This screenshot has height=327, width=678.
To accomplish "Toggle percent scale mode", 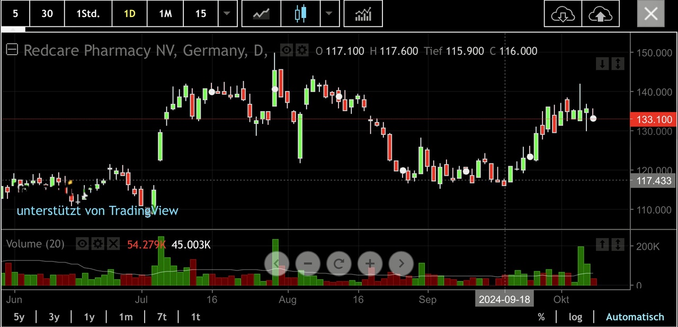I will coord(541,317).
